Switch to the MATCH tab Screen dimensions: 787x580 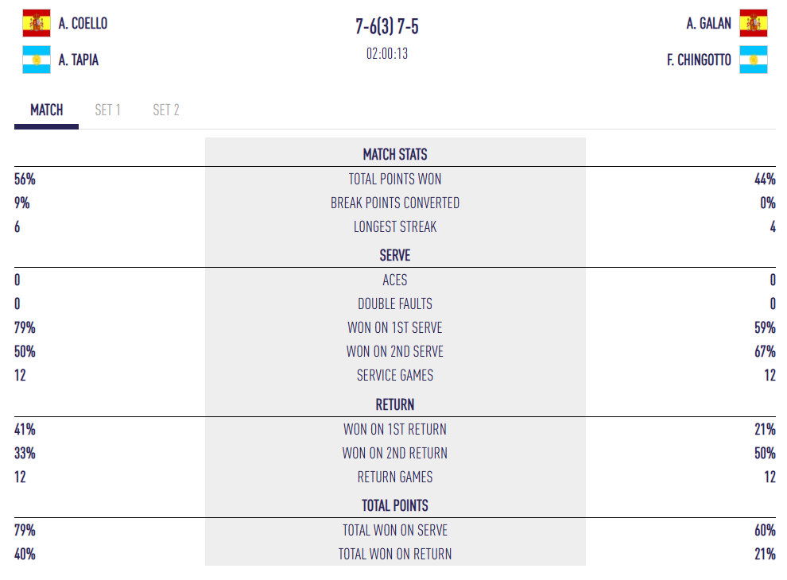(x=47, y=110)
